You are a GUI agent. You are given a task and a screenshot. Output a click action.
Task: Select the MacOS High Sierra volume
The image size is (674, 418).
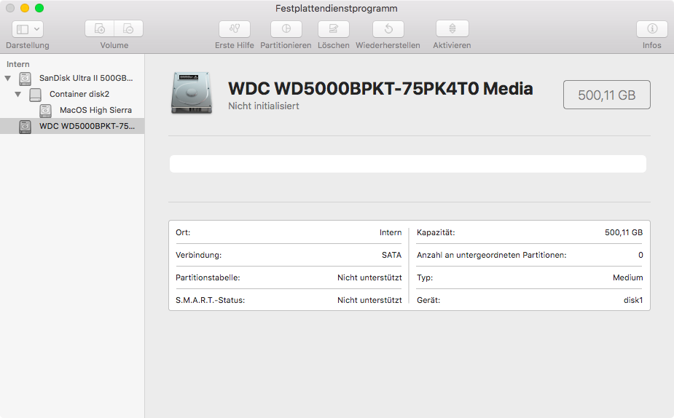click(95, 111)
